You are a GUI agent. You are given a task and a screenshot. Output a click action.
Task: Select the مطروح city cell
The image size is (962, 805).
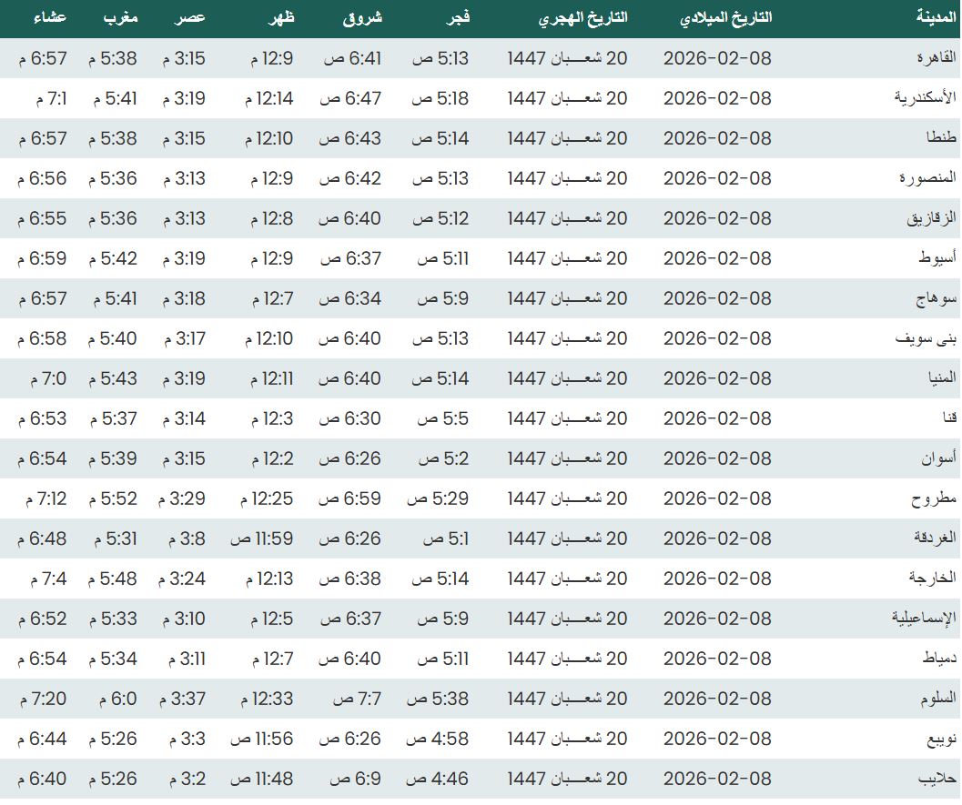[934, 498]
